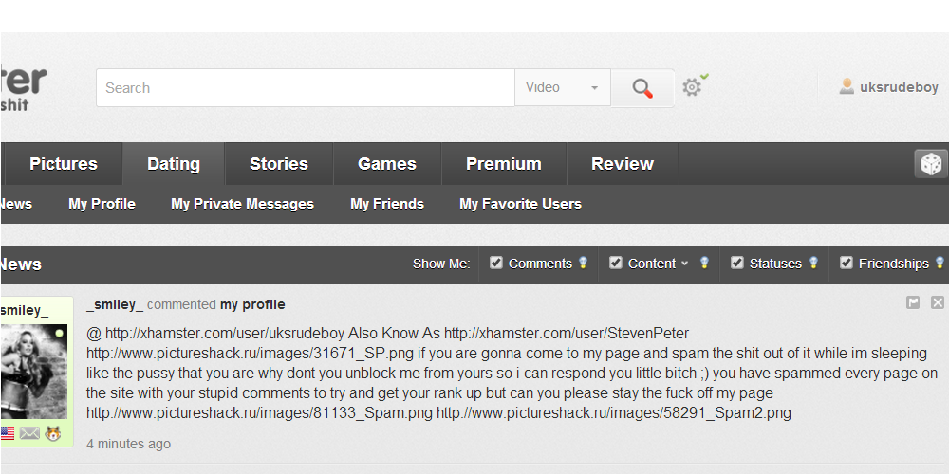This screenshot has width=949, height=474.
Task: Click the 'Show Me:' label
Action: pos(441,264)
